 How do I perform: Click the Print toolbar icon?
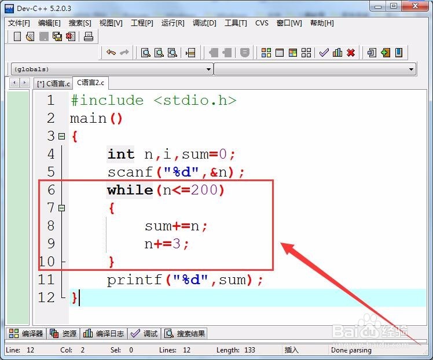click(89, 36)
